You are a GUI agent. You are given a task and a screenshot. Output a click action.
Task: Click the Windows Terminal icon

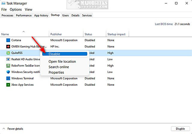[8, 78]
